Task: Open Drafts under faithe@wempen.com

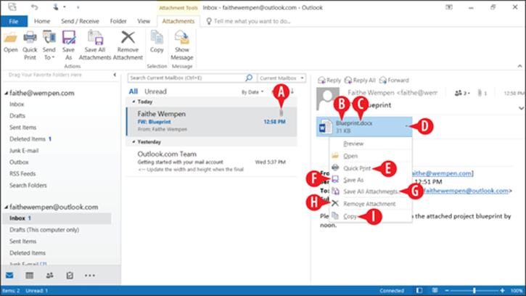Action: point(17,116)
